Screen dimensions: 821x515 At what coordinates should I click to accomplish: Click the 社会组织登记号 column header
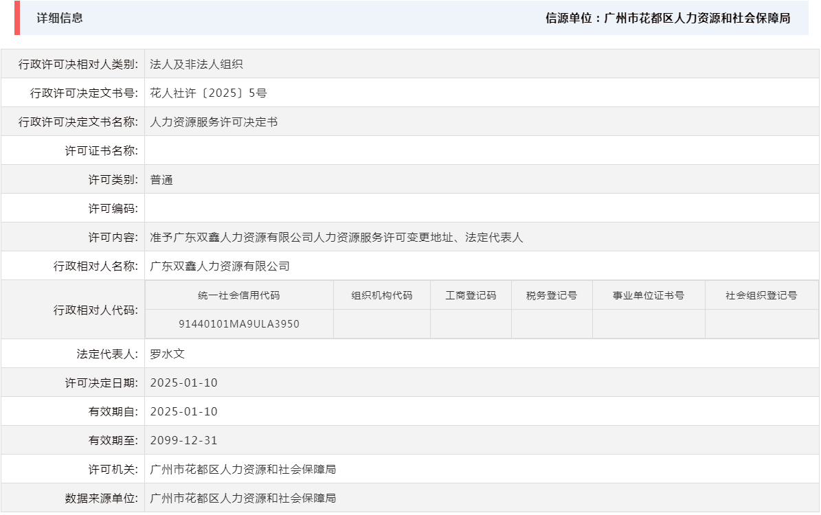click(761, 295)
